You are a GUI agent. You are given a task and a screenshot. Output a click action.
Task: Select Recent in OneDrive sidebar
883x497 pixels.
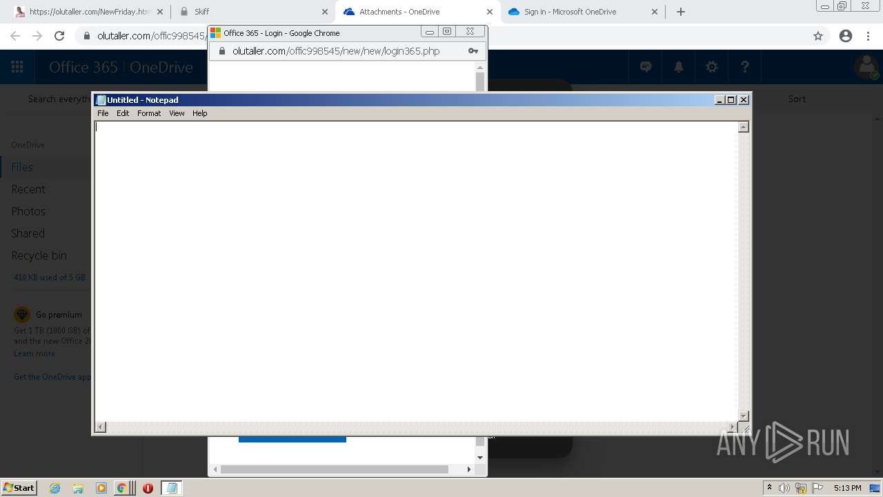(28, 189)
